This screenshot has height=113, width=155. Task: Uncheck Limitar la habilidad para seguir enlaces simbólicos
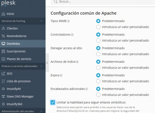coord(53,102)
